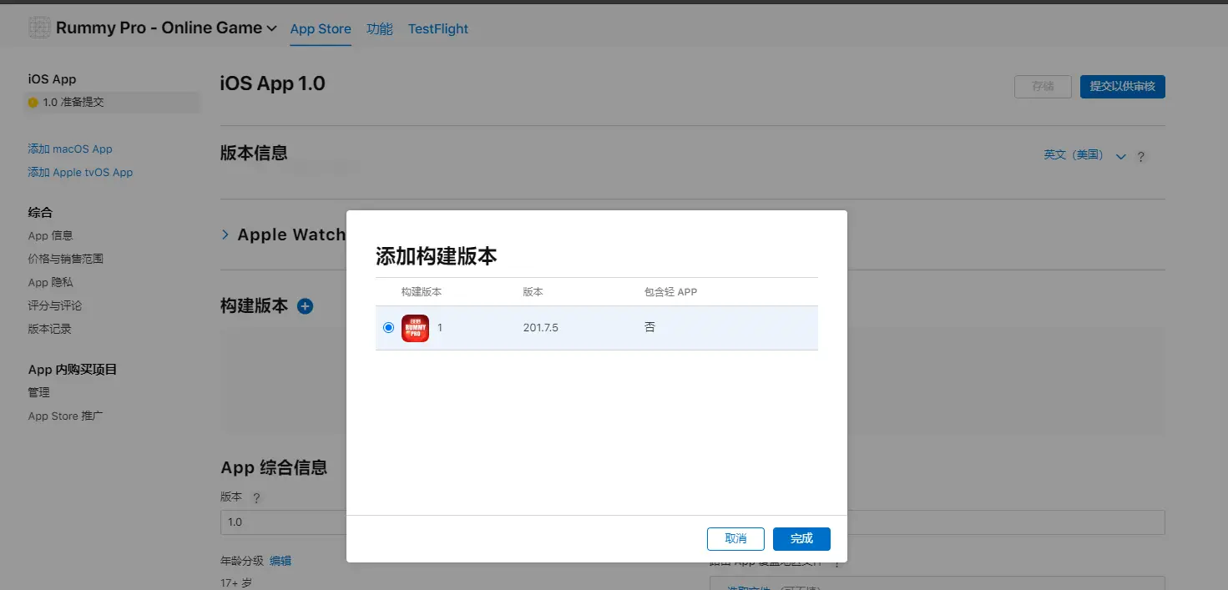Viewport: 1228px width, 590px height.
Task: Click the Rummy Pro build thumbnail icon
Action: tap(415, 328)
